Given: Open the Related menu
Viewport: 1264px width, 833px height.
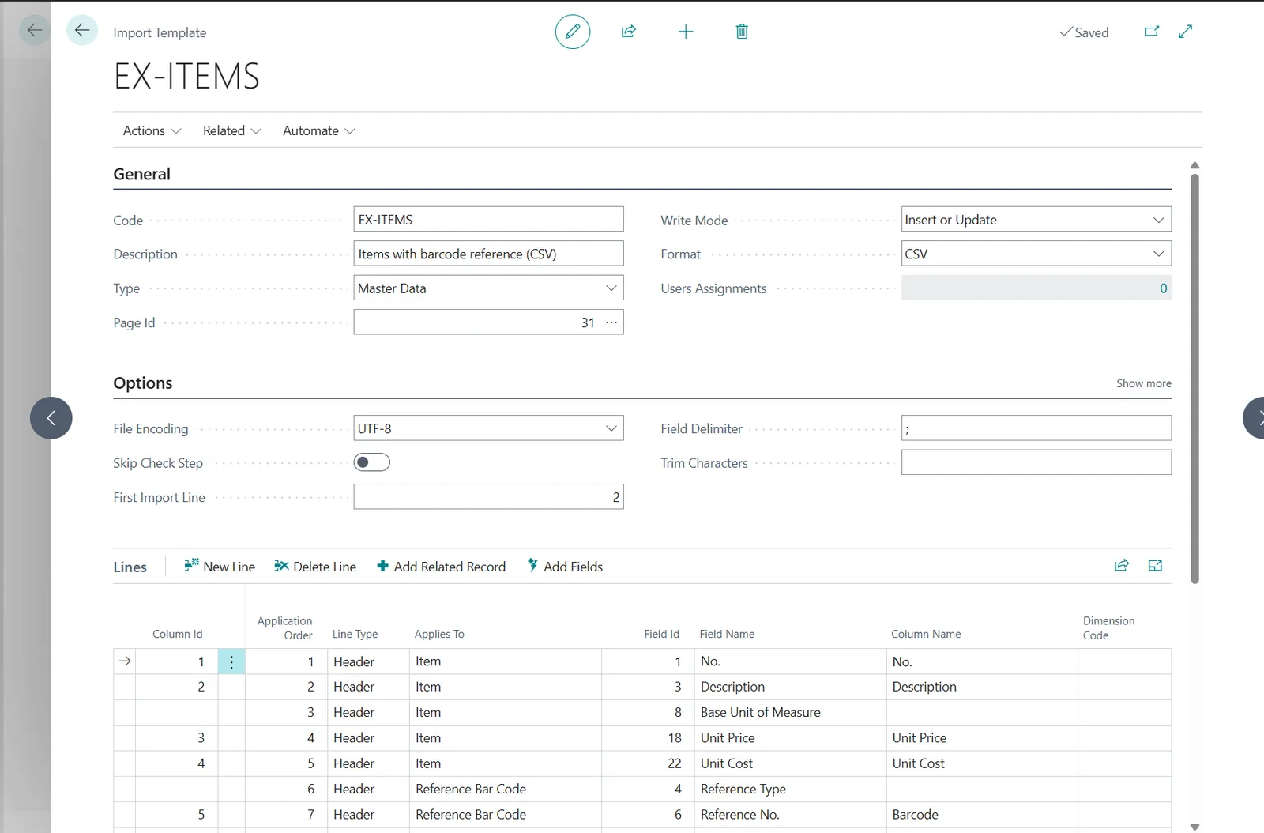Looking at the screenshot, I should coord(231,130).
